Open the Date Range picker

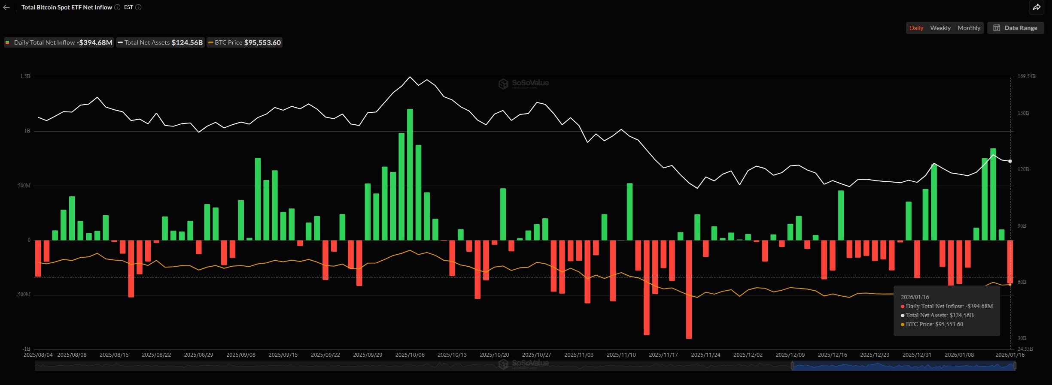[x=1016, y=28]
